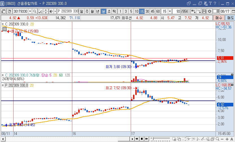The height and width of the screenshot is (142, 235).
Task: Click the chart image capture icon
Action: click(212, 139)
